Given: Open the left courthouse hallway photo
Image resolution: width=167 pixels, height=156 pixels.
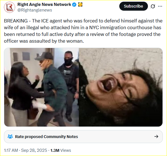Looking at the screenshot, I should point(42,87).
